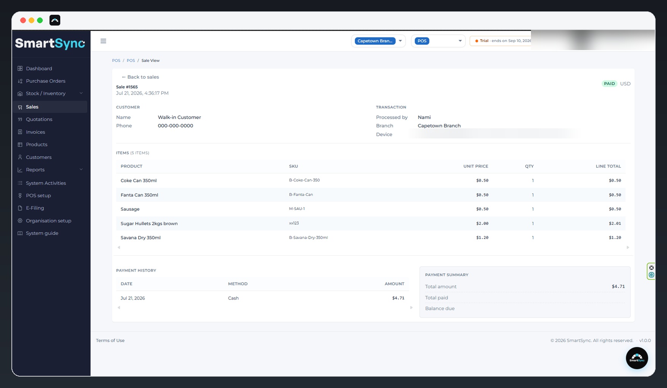Image resolution: width=667 pixels, height=388 pixels.
Task: Toggle the hamburger menu icon
Action: click(x=103, y=41)
